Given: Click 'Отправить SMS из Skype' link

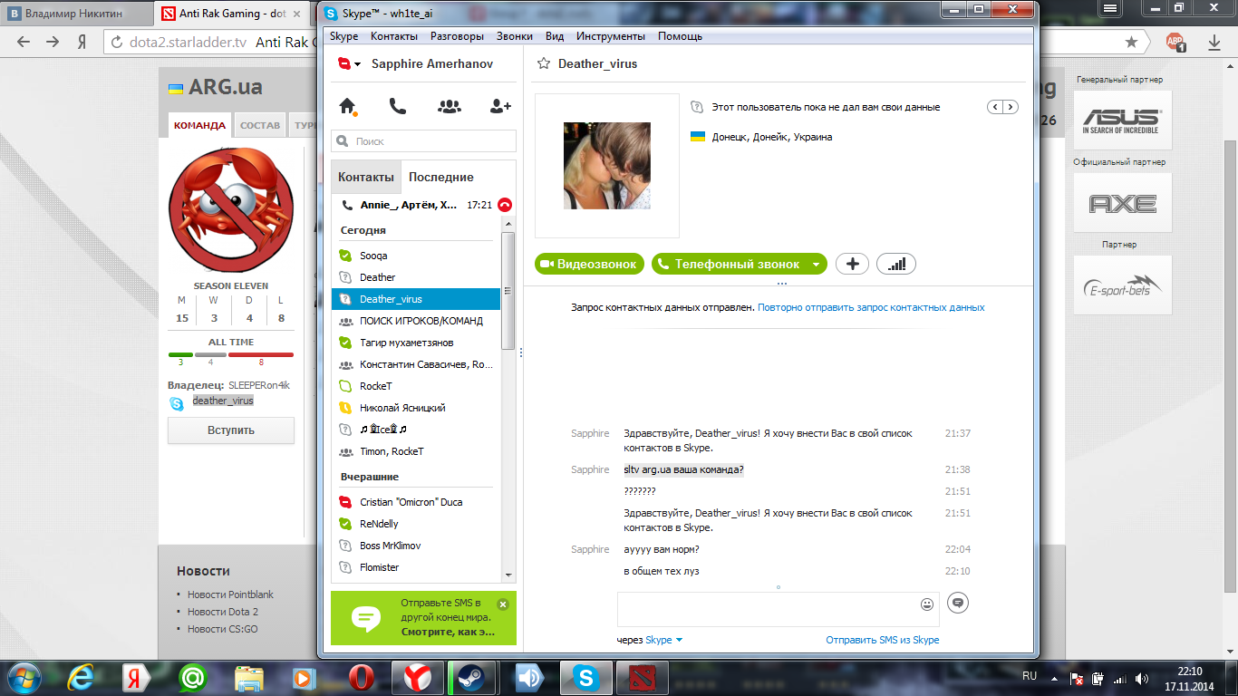Looking at the screenshot, I should (883, 640).
